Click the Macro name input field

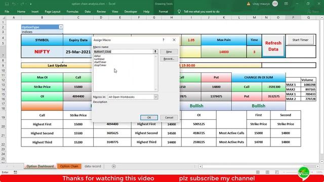pyautogui.click(x=123, y=52)
